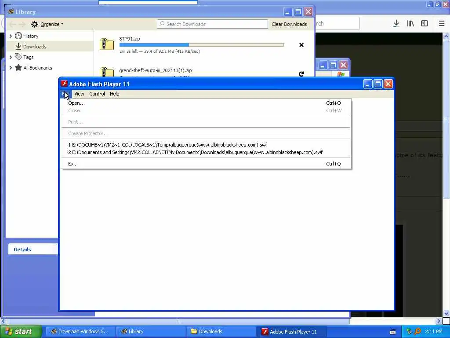Click the Firefox search box
Viewport: 450px width, 338px height.
tap(337, 24)
